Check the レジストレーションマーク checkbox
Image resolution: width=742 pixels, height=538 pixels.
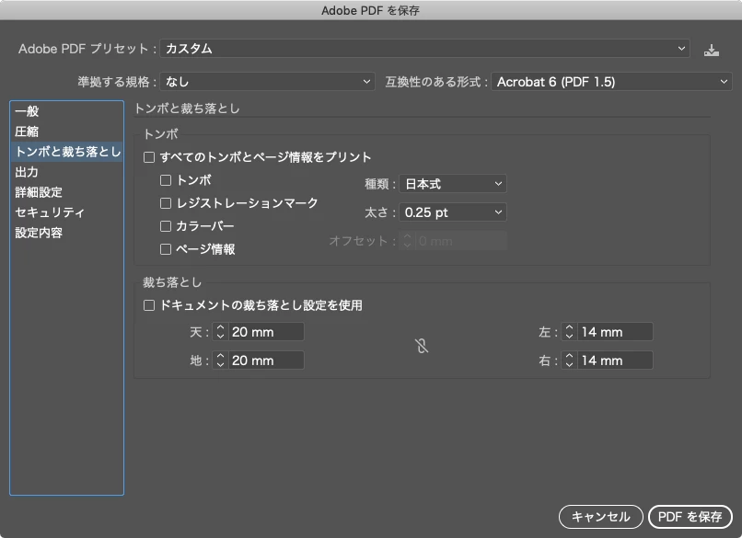tap(166, 203)
